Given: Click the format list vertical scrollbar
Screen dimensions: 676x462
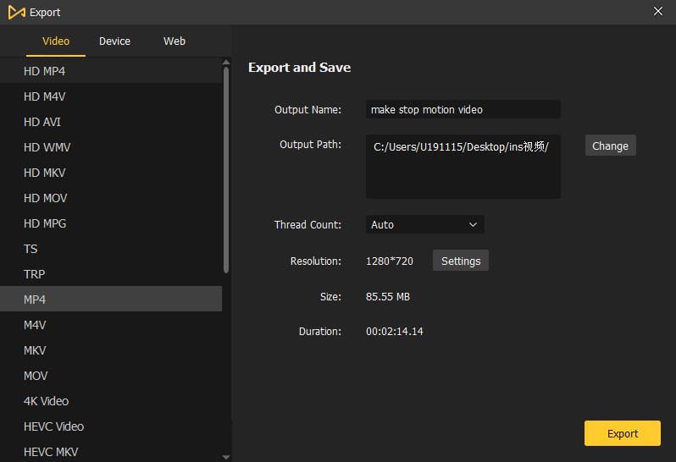Looking at the screenshot, I should [226, 170].
